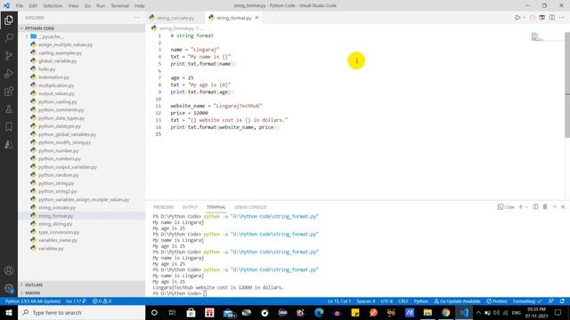Open File Explorer from taskbar
The height and width of the screenshot is (320, 570).
[x=427, y=312]
